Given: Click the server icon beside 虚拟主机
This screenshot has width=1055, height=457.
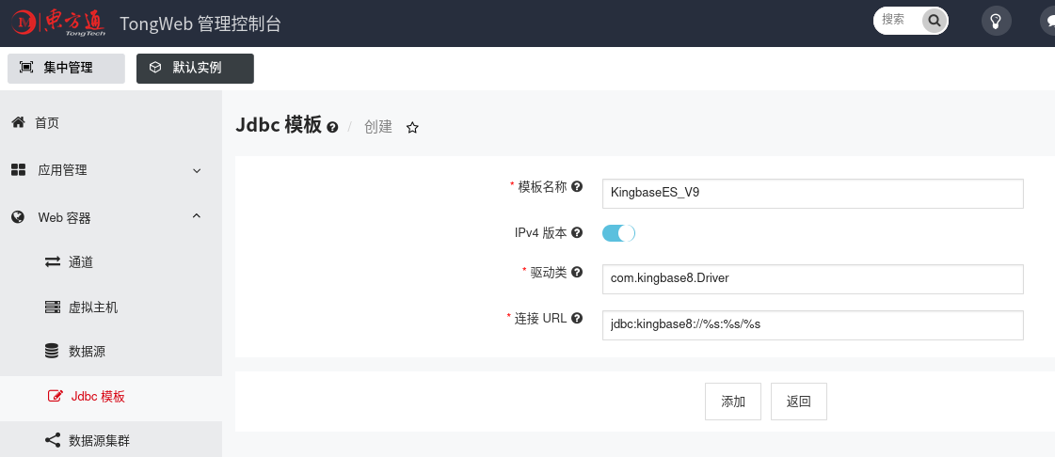Looking at the screenshot, I should click(53, 307).
